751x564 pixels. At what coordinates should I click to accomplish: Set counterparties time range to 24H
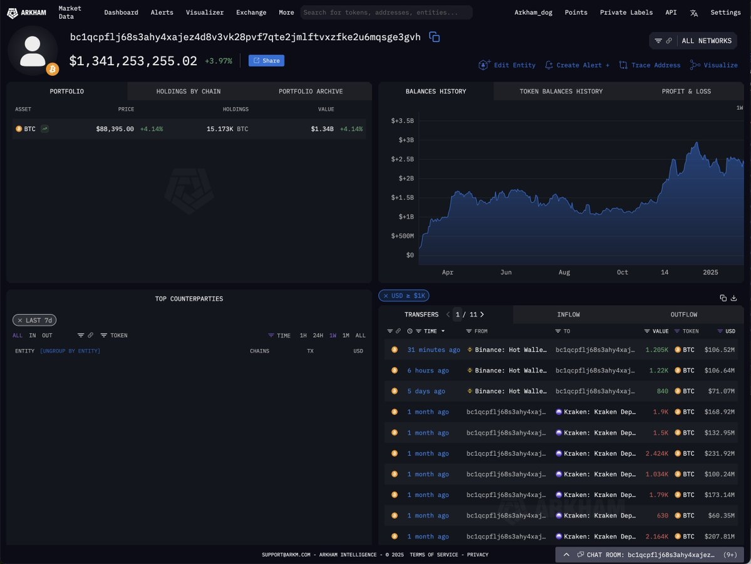pos(318,335)
